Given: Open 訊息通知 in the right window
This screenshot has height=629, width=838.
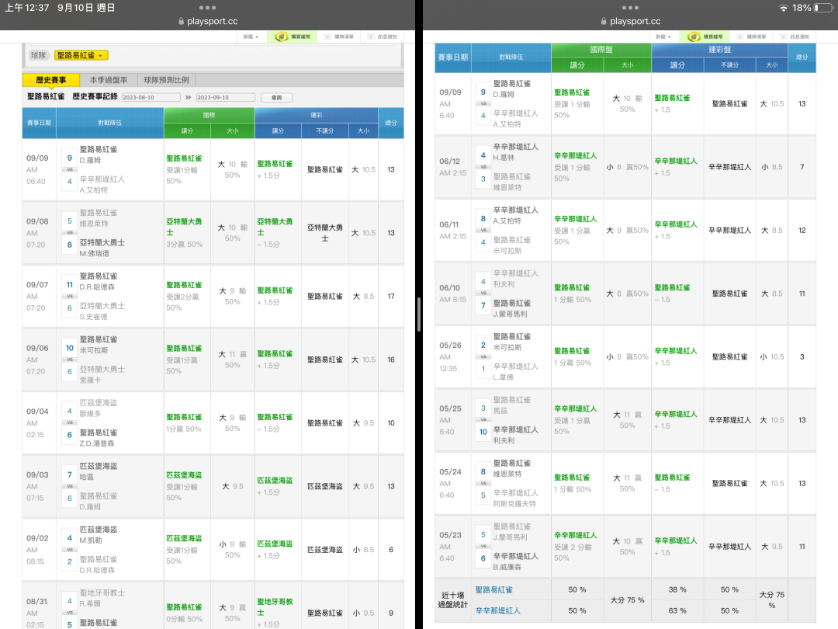Looking at the screenshot, I should [795, 37].
